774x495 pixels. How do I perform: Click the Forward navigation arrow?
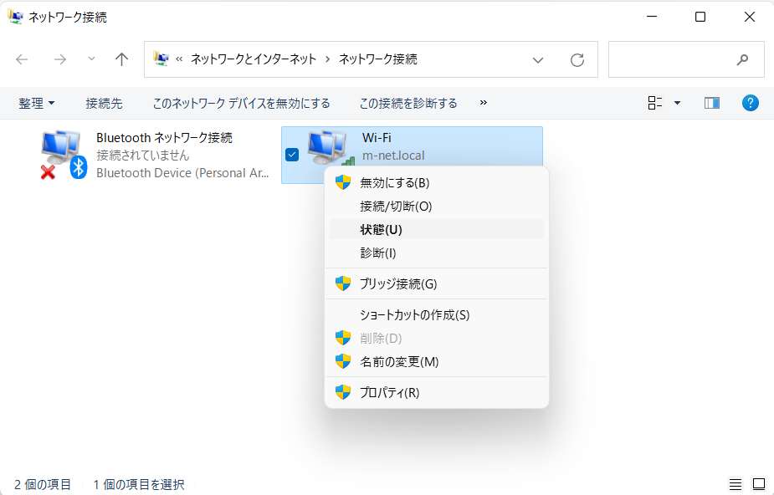pos(60,59)
